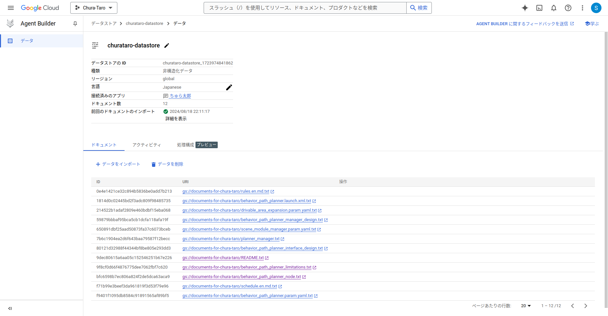Open external link icon for planner_manager.txt

[282, 239]
